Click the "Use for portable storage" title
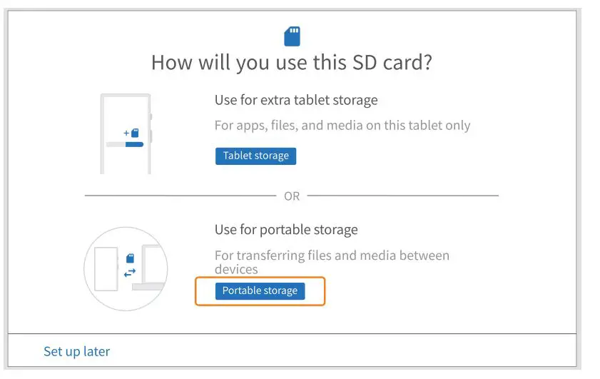Image resolution: width=600 pixels, height=379 pixels. tap(286, 230)
